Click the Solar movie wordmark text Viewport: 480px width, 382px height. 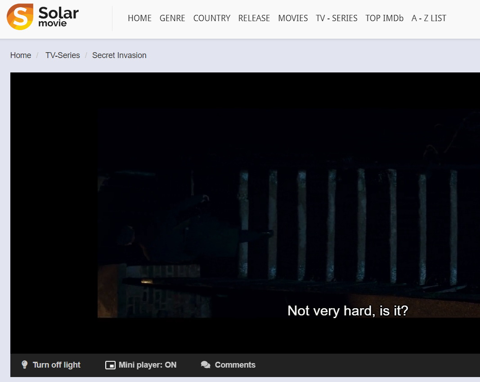click(x=58, y=17)
